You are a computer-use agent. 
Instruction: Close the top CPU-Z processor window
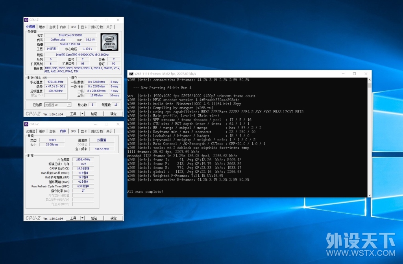point(118,20)
